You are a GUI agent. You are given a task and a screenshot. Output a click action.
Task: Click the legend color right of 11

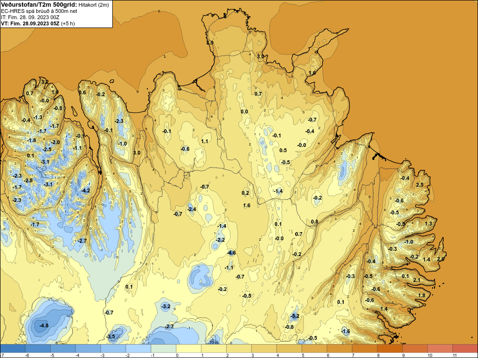coord(465,348)
